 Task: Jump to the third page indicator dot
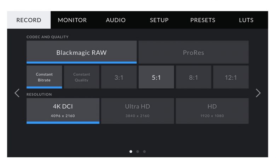pyautogui.click(x=144, y=152)
